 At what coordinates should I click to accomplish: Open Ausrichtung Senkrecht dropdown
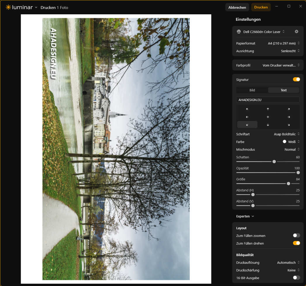(x=290, y=51)
